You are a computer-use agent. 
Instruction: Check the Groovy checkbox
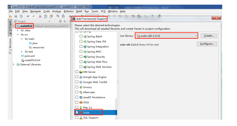tap(77, 87)
